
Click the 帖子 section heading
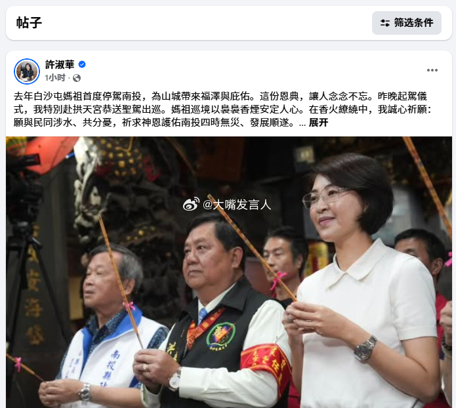point(29,23)
